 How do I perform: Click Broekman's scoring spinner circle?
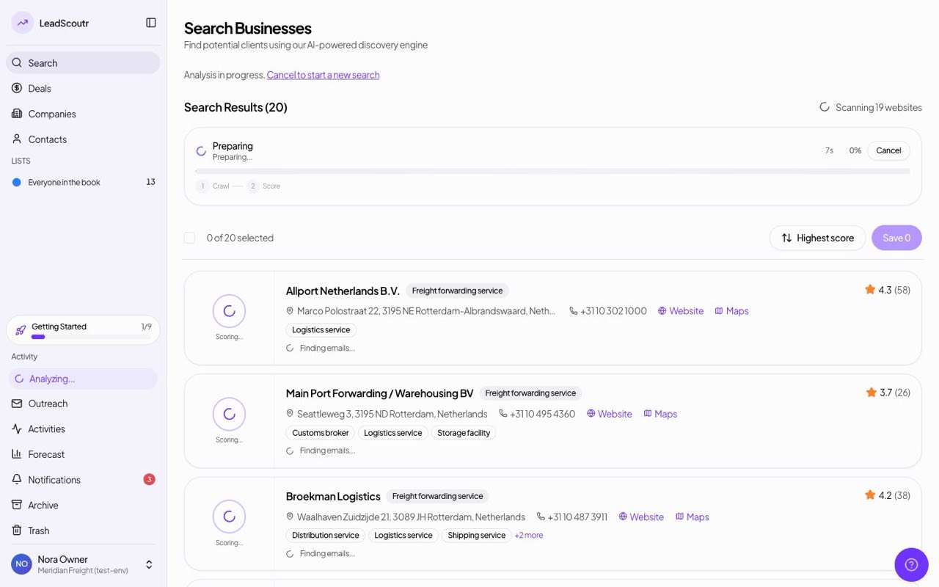click(229, 517)
